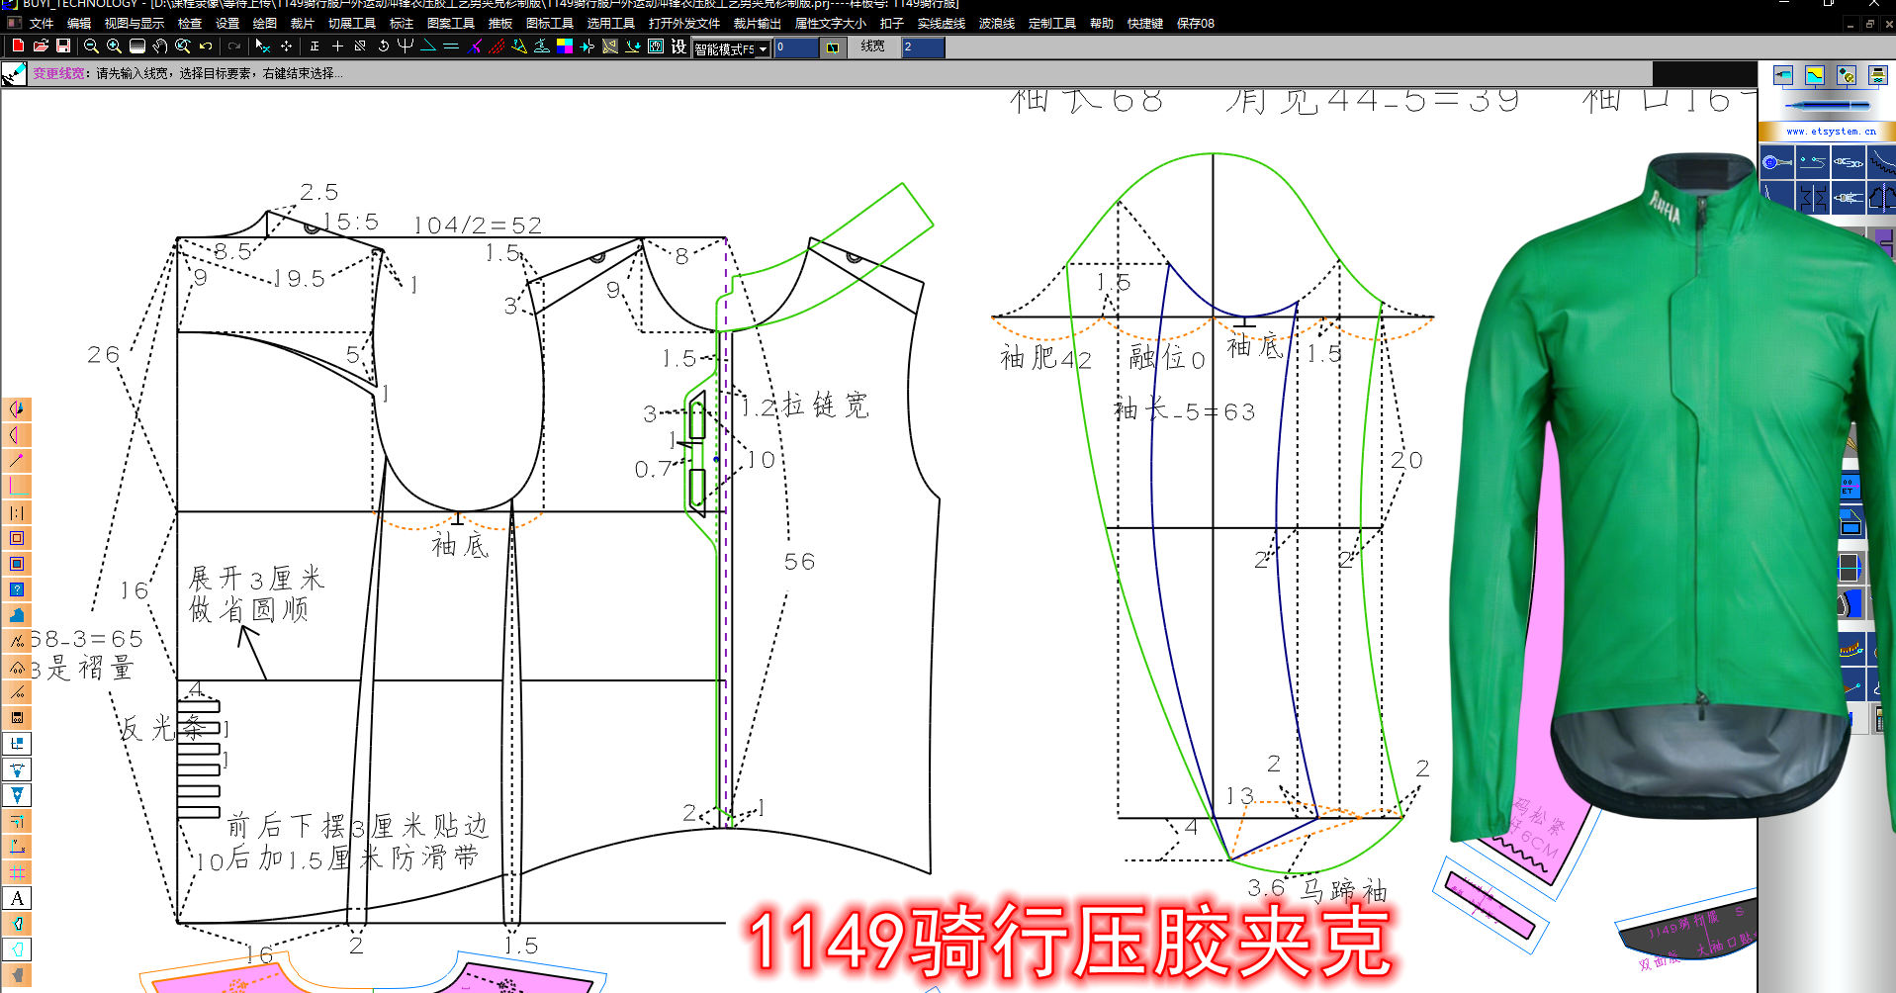Save the current file
Image resolution: width=1896 pixels, height=993 pixels.
click(63, 46)
